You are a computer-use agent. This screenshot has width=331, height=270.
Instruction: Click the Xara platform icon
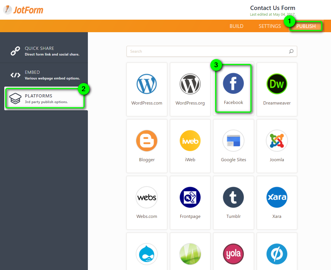tap(277, 197)
